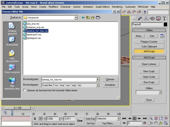The height and width of the screenshot is (127, 170).
Task: Open Deze computer location
Action: 12,67
